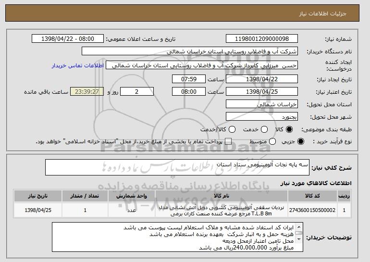Viewport: 370px width, 262px height.
Task: Click scroll-up arrow in buyer notes box
Action: click(x=299, y=227)
